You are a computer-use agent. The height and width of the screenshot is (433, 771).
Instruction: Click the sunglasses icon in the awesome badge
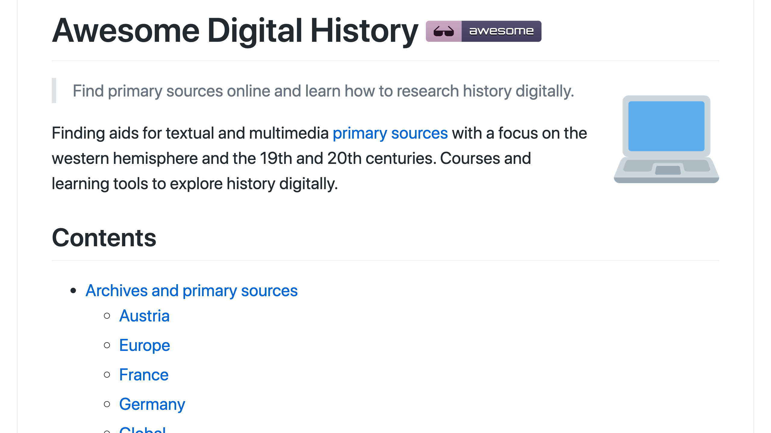443,31
